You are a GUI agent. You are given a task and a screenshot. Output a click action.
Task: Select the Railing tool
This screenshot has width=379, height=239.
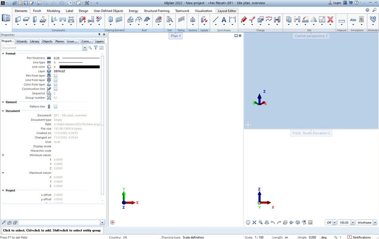(x=181, y=19)
